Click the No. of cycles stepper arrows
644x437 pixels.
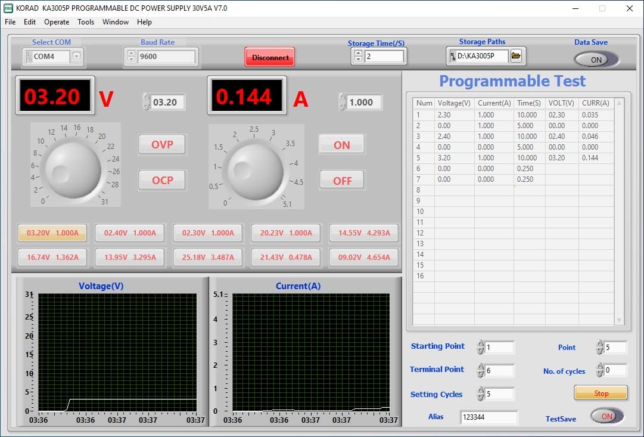click(x=600, y=370)
